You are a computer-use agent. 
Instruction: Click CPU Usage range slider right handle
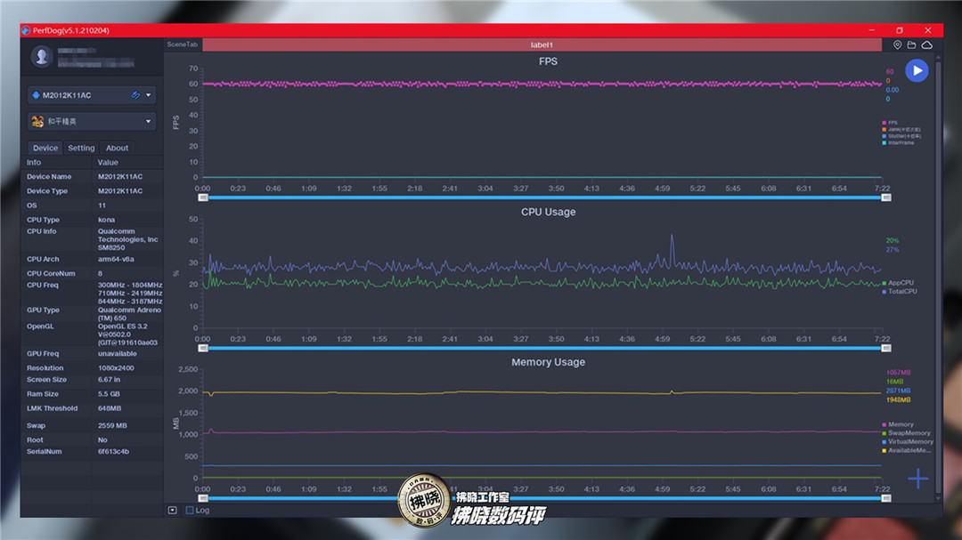pos(886,348)
